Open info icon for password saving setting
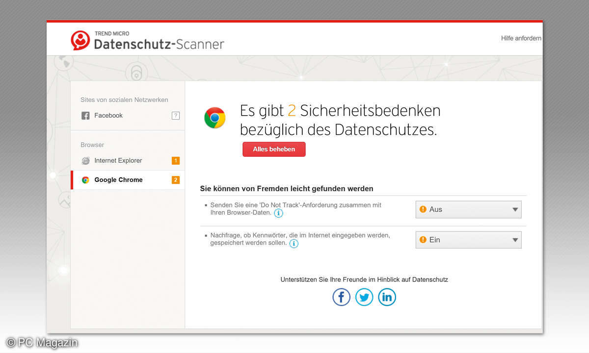589x353 pixels. [294, 243]
